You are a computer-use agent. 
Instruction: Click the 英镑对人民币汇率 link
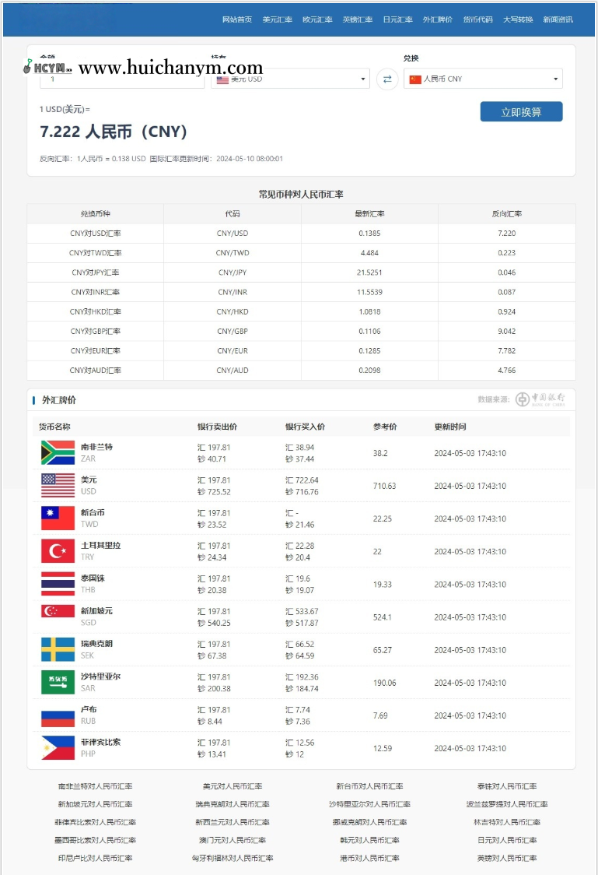click(507, 858)
